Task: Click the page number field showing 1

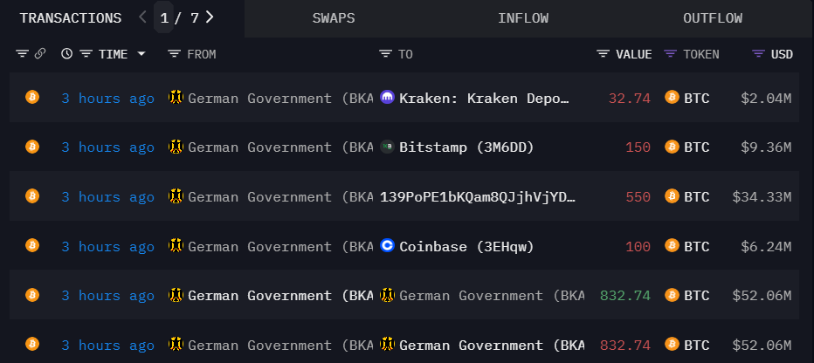Action: [x=164, y=17]
